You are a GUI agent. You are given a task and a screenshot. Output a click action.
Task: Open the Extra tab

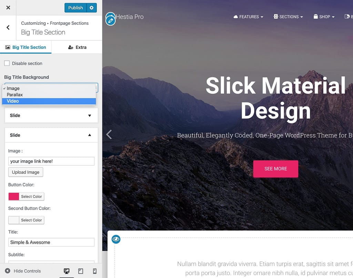point(77,47)
